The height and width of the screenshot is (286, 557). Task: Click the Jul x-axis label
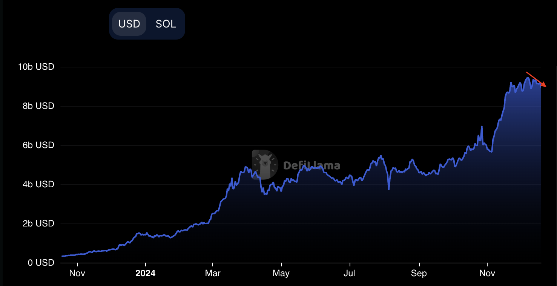[x=350, y=273]
